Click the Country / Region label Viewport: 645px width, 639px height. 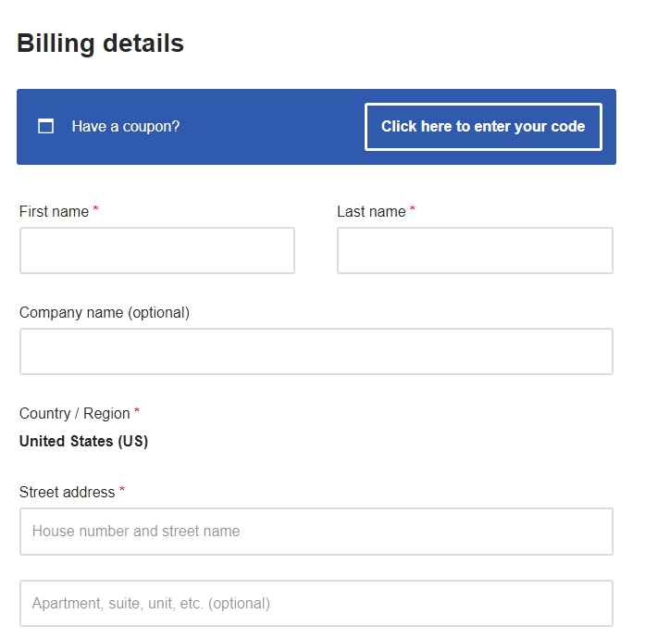pos(74,413)
